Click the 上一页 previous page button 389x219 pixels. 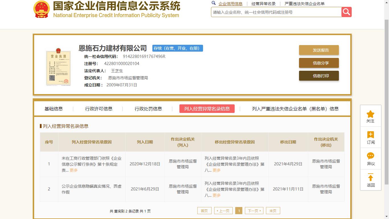[223, 211]
